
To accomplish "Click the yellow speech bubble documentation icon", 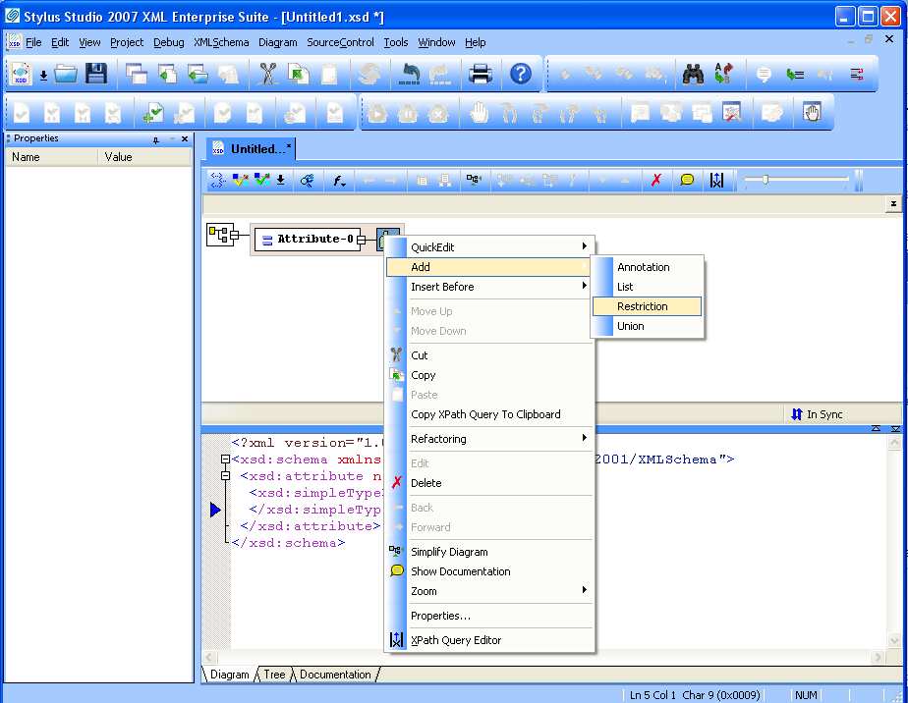I will click(x=687, y=180).
